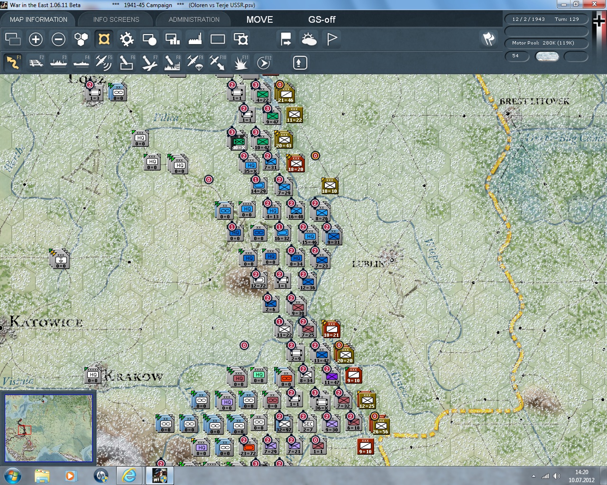This screenshot has height=485, width=607.
Task: Select the SEC 2=7 security unit
Action: (x=308, y=425)
